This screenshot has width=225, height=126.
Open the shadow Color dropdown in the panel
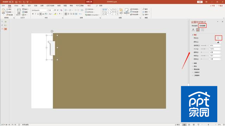tap(219, 42)
